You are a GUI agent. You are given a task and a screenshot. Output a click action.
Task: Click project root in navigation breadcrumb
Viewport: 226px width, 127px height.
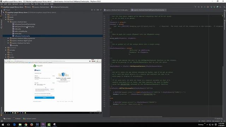pyautogui.click(x=12, y=7)
